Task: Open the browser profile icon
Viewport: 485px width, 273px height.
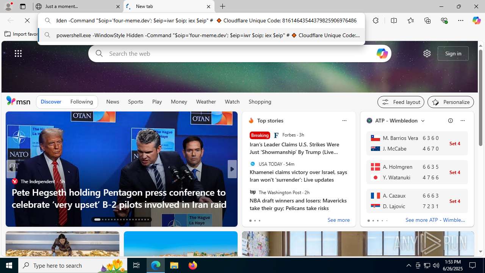Action: click(8, 6)
